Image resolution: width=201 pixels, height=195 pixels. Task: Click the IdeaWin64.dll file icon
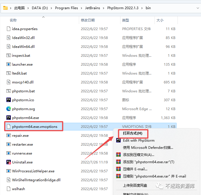pos(9,46)
